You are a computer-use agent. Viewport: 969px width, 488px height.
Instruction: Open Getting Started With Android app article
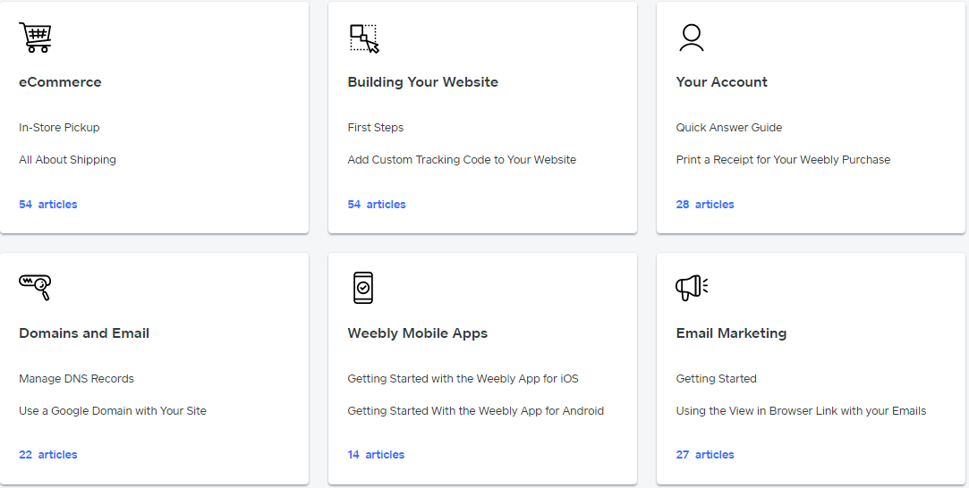coord(475,411)
